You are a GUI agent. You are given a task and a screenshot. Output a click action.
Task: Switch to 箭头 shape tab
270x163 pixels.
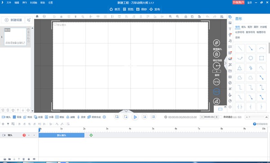[x=243, y=27]
